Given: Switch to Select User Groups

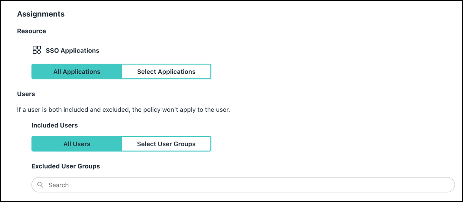Looking at the screenshot, I should 166,144.
